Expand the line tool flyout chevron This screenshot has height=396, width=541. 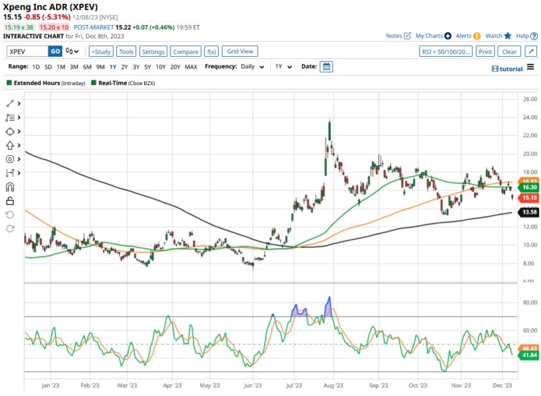coord(19,104)
